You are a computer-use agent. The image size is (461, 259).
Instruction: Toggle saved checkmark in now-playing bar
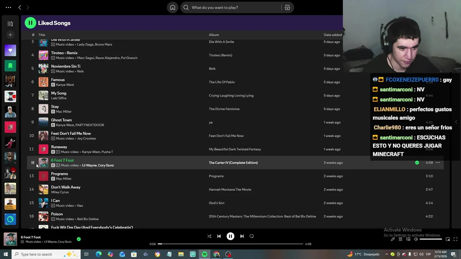[x=79, y=239]
